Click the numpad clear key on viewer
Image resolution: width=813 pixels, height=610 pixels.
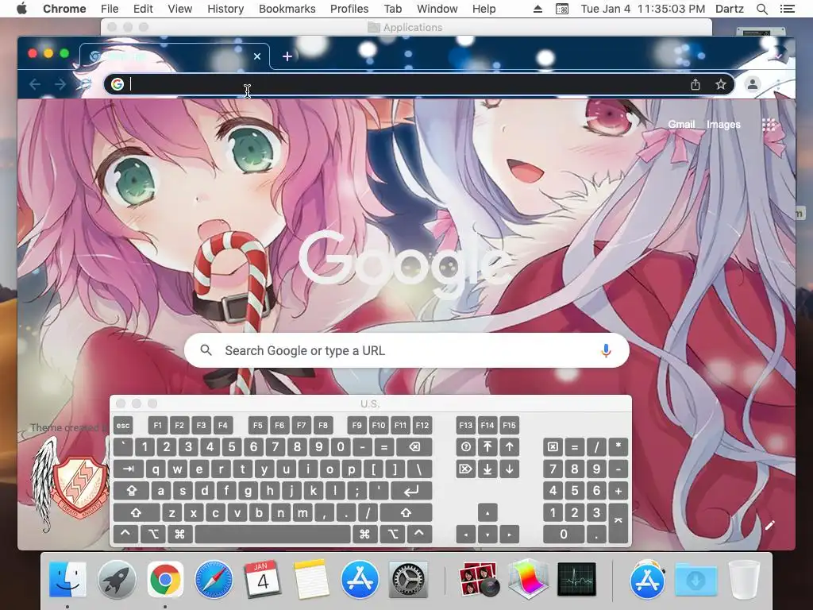(x=553, y=447)
